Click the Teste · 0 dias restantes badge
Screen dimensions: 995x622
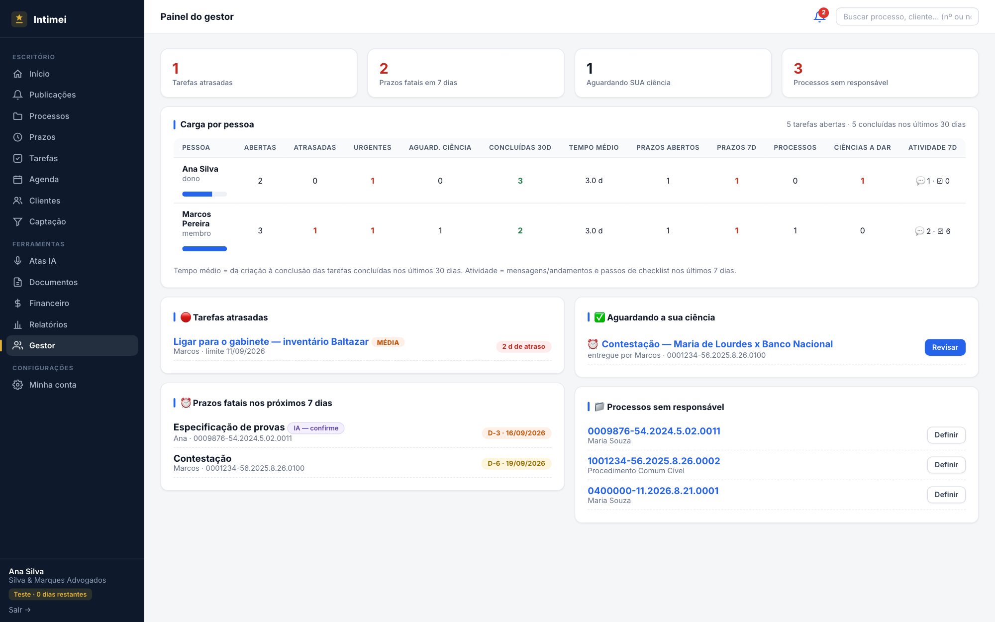[x=50, y=594]
